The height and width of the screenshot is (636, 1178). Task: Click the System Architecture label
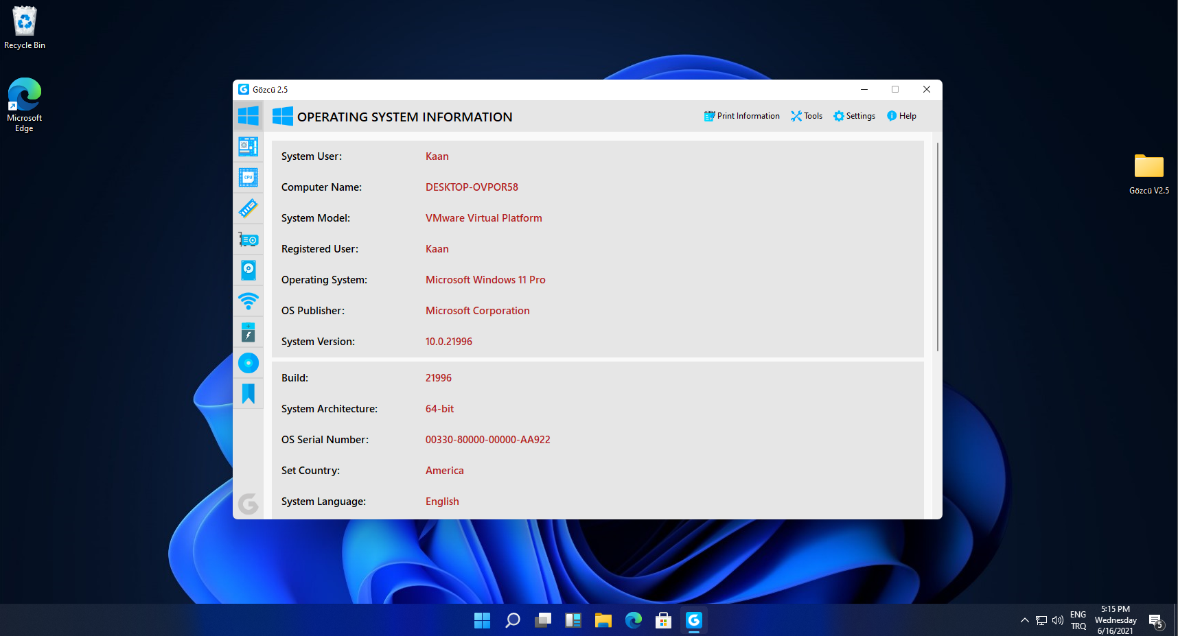tap(330, 409)
